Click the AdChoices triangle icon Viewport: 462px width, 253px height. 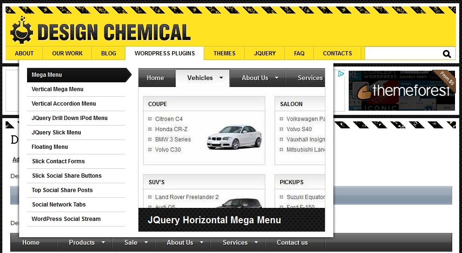[x=341, y=74]
